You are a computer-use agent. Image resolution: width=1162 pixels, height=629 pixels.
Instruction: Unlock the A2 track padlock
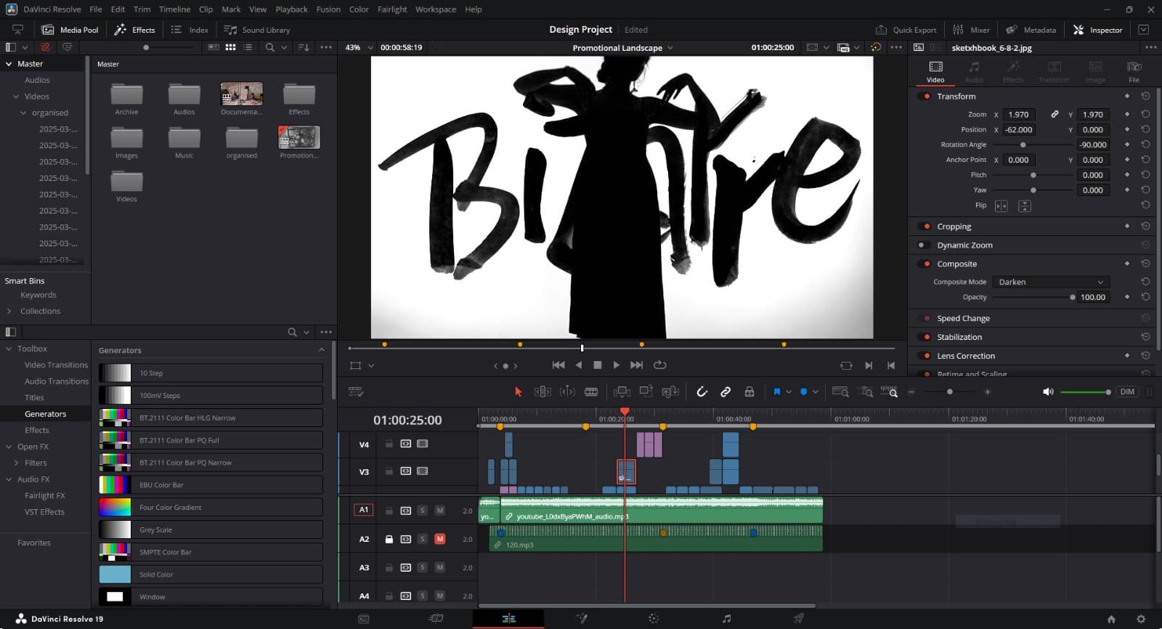(x=389, y=539)
